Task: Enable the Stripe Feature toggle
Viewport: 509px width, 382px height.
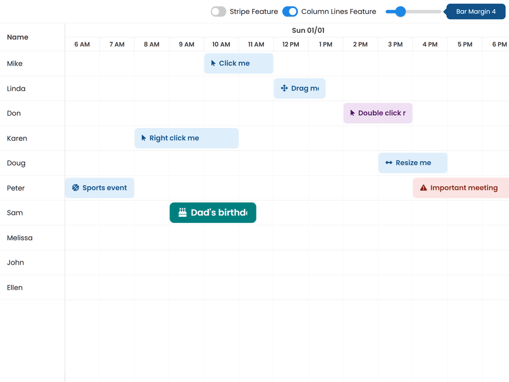Action: click(x=218, y=11)
